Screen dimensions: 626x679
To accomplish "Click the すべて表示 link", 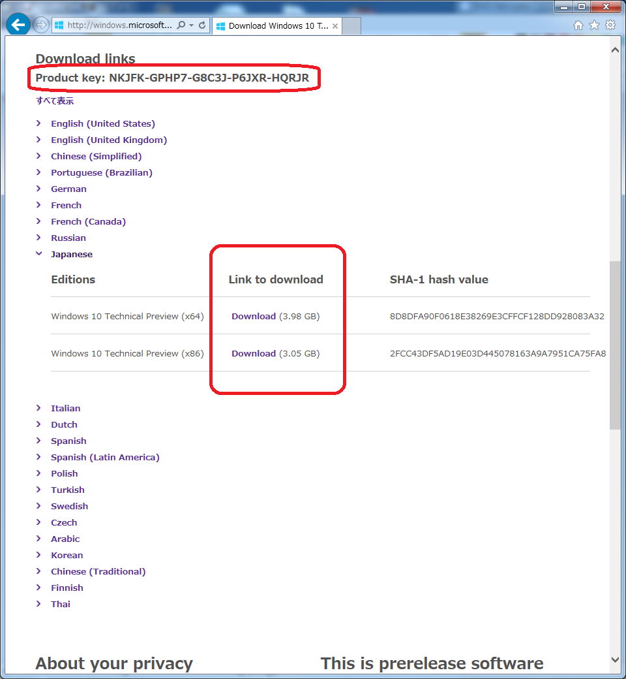I will tap(55, 101).
